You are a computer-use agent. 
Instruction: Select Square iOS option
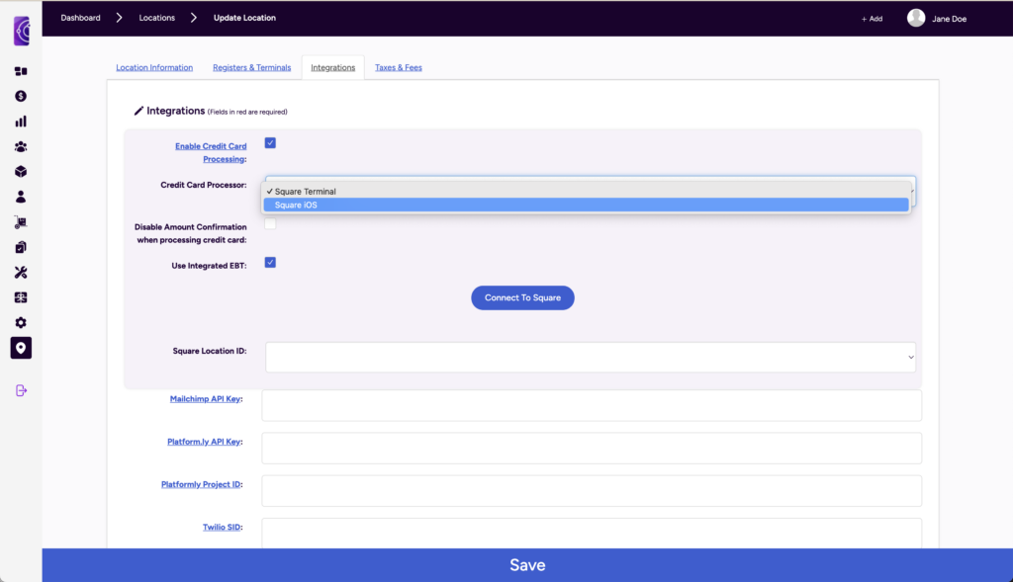click(x=586, y=206)
